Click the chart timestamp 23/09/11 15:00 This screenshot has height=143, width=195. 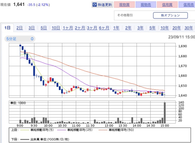click(181, 37)
